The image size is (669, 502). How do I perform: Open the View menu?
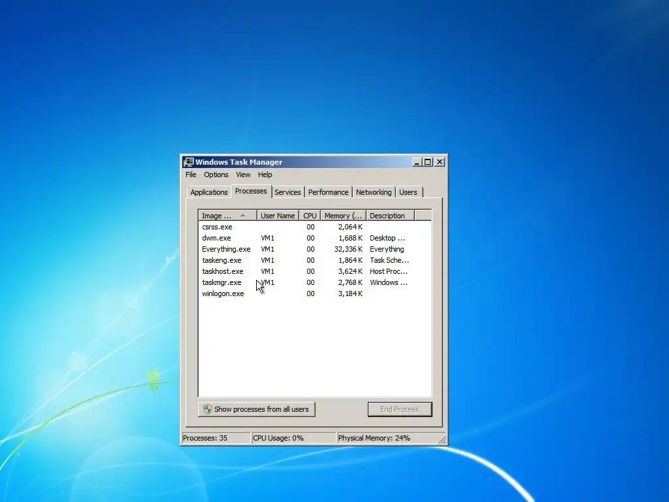[x=243, y=175]
